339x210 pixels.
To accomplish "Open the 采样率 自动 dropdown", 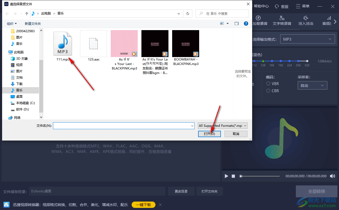I will 313,85.
